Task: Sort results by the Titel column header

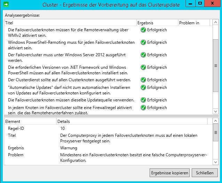Action: coord(70,23)
